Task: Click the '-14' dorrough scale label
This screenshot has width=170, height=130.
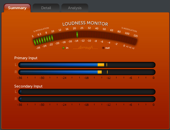Action: click(x=76, y=41)
